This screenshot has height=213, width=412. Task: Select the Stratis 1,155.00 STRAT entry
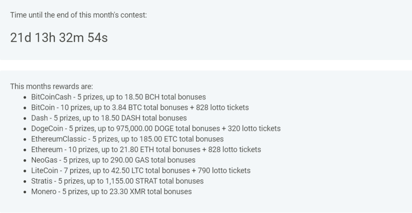[118, 181]
